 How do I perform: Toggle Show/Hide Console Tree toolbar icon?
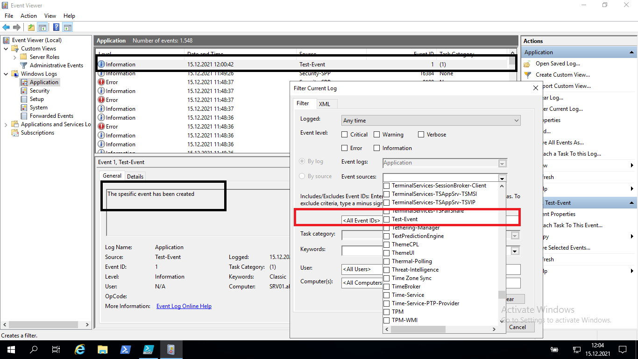click(x=42, y=28)
